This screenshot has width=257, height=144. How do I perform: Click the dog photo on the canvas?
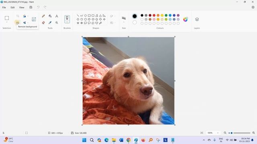click(x=128, y=81)
